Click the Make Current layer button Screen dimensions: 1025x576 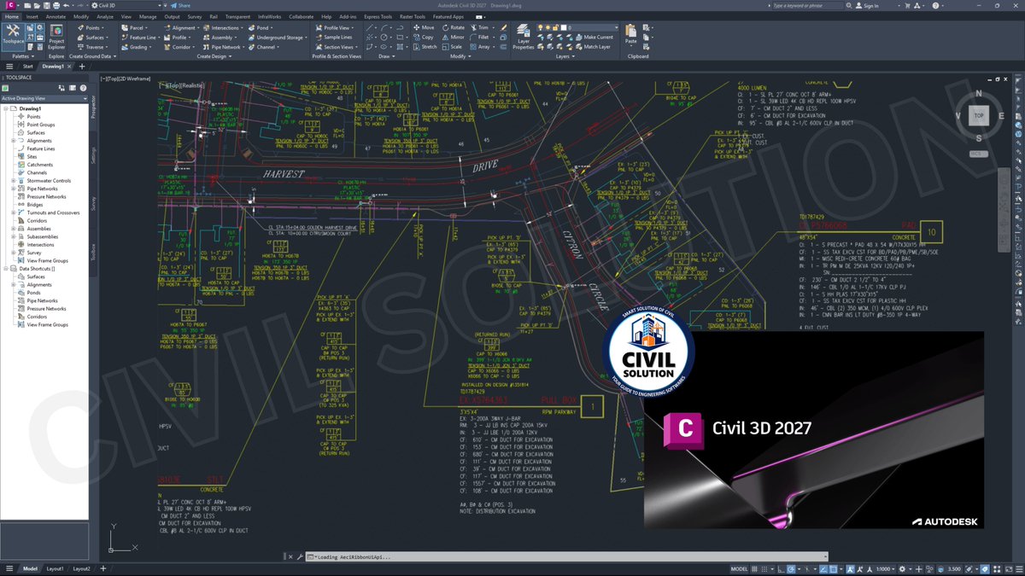[593, 38]
